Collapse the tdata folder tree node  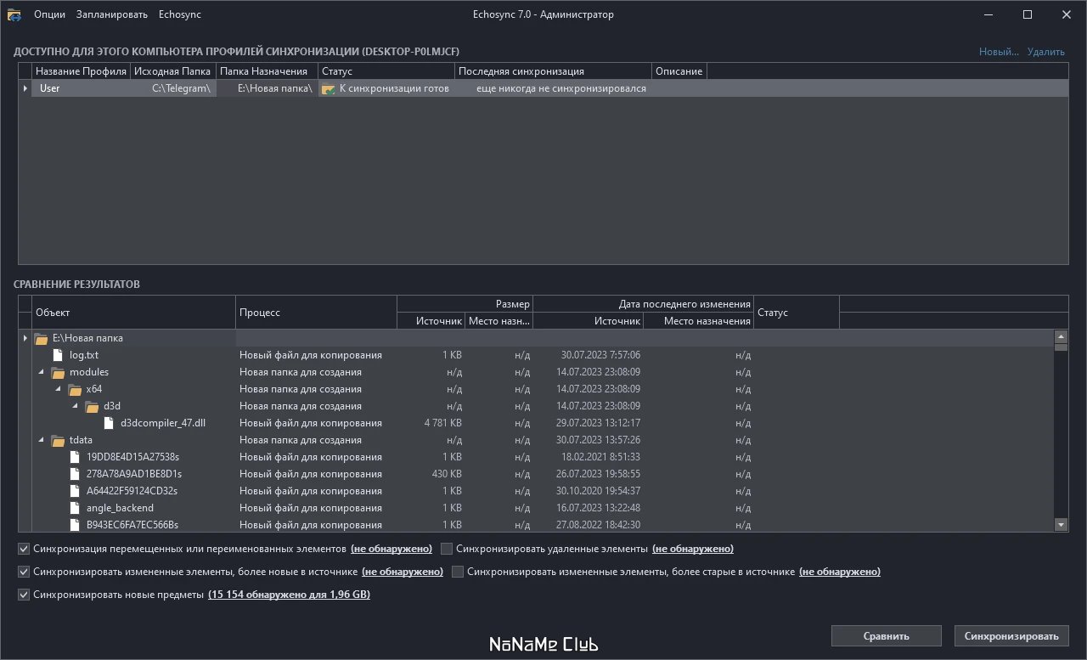click(x=42, y=440)
